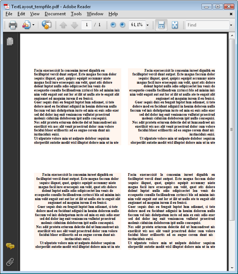
Task: Click the collaborate people icon
Action: tap(26, 25)
